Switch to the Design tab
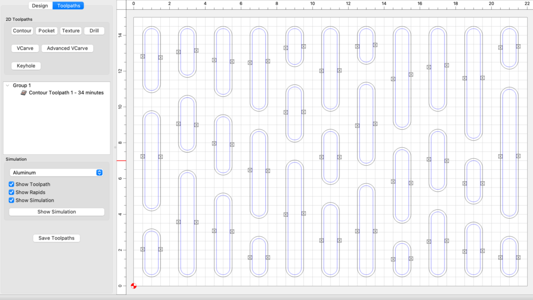Screen dimensions: 533x300 pos(40,6)
